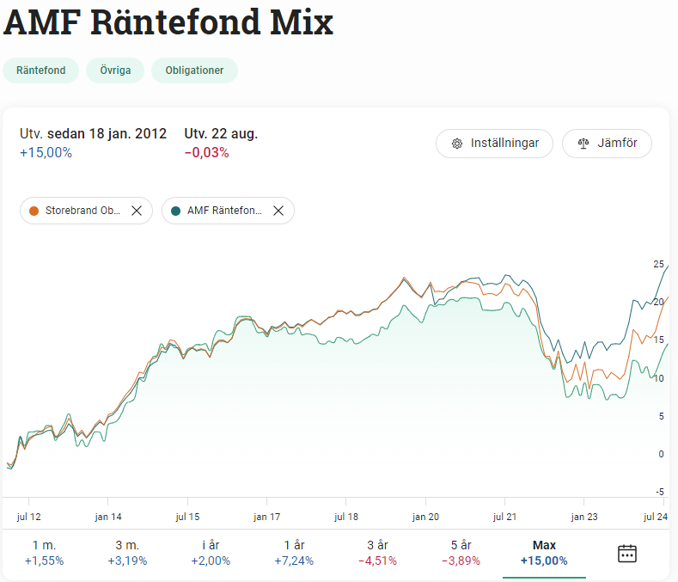Click the Utv. sedan 18 jan. 2012 label
Image resolution: width=678 pixels, height=582 pixels.
tap(93, 133)
